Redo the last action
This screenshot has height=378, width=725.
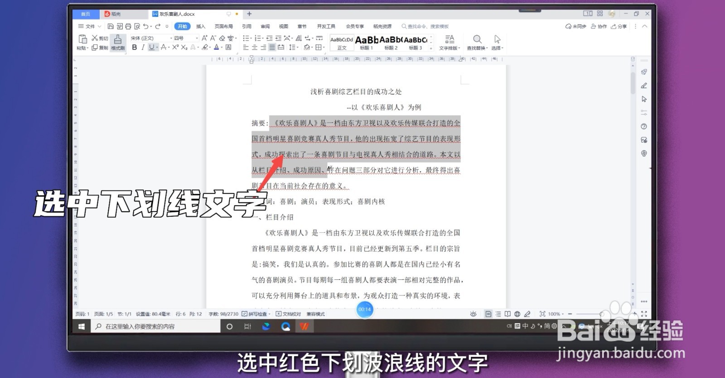[158, 26]
